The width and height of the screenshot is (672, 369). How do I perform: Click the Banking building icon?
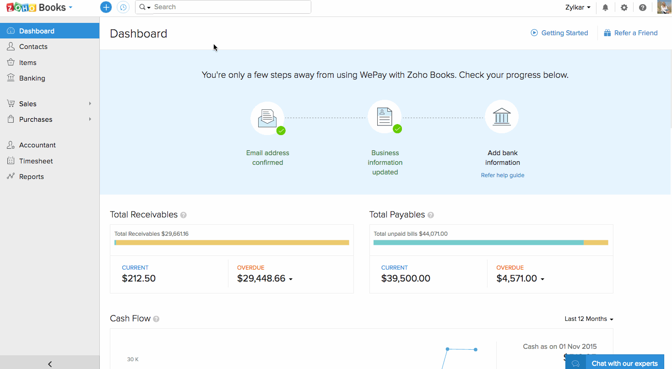pos(11,78)
